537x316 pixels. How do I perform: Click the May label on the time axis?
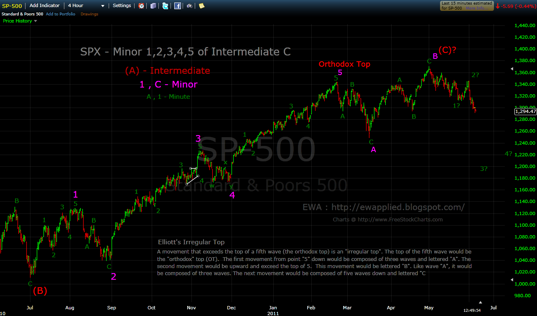pos(429,308)
